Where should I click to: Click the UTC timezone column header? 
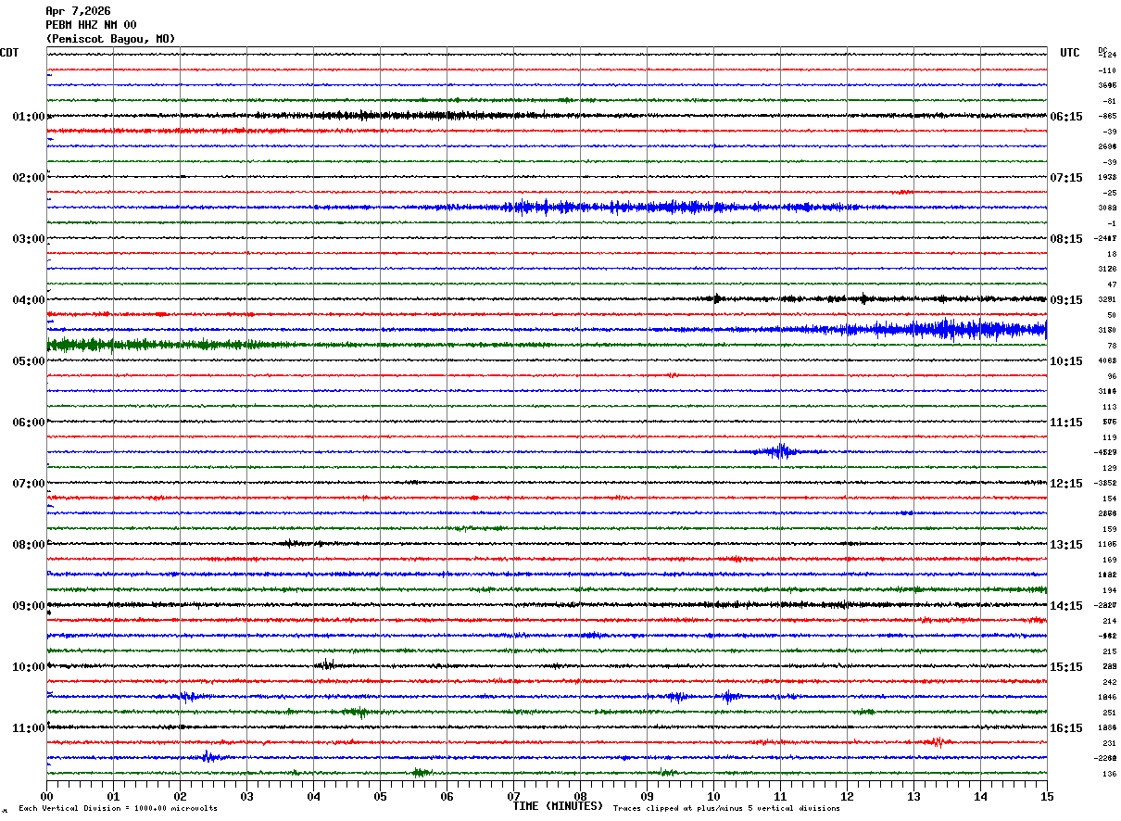click(1070, 53)
